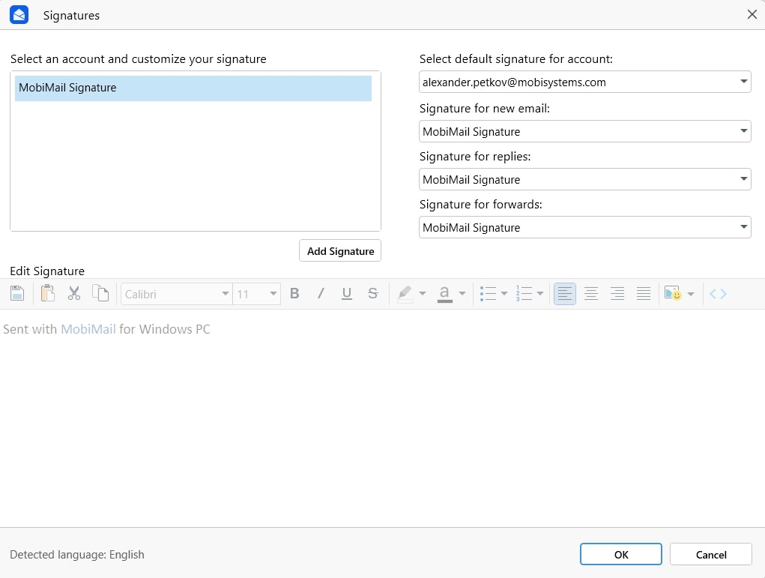The height and width of the screenshot is (578, 765).
Task: Click the Add Signature button
Action: (339, 250)
